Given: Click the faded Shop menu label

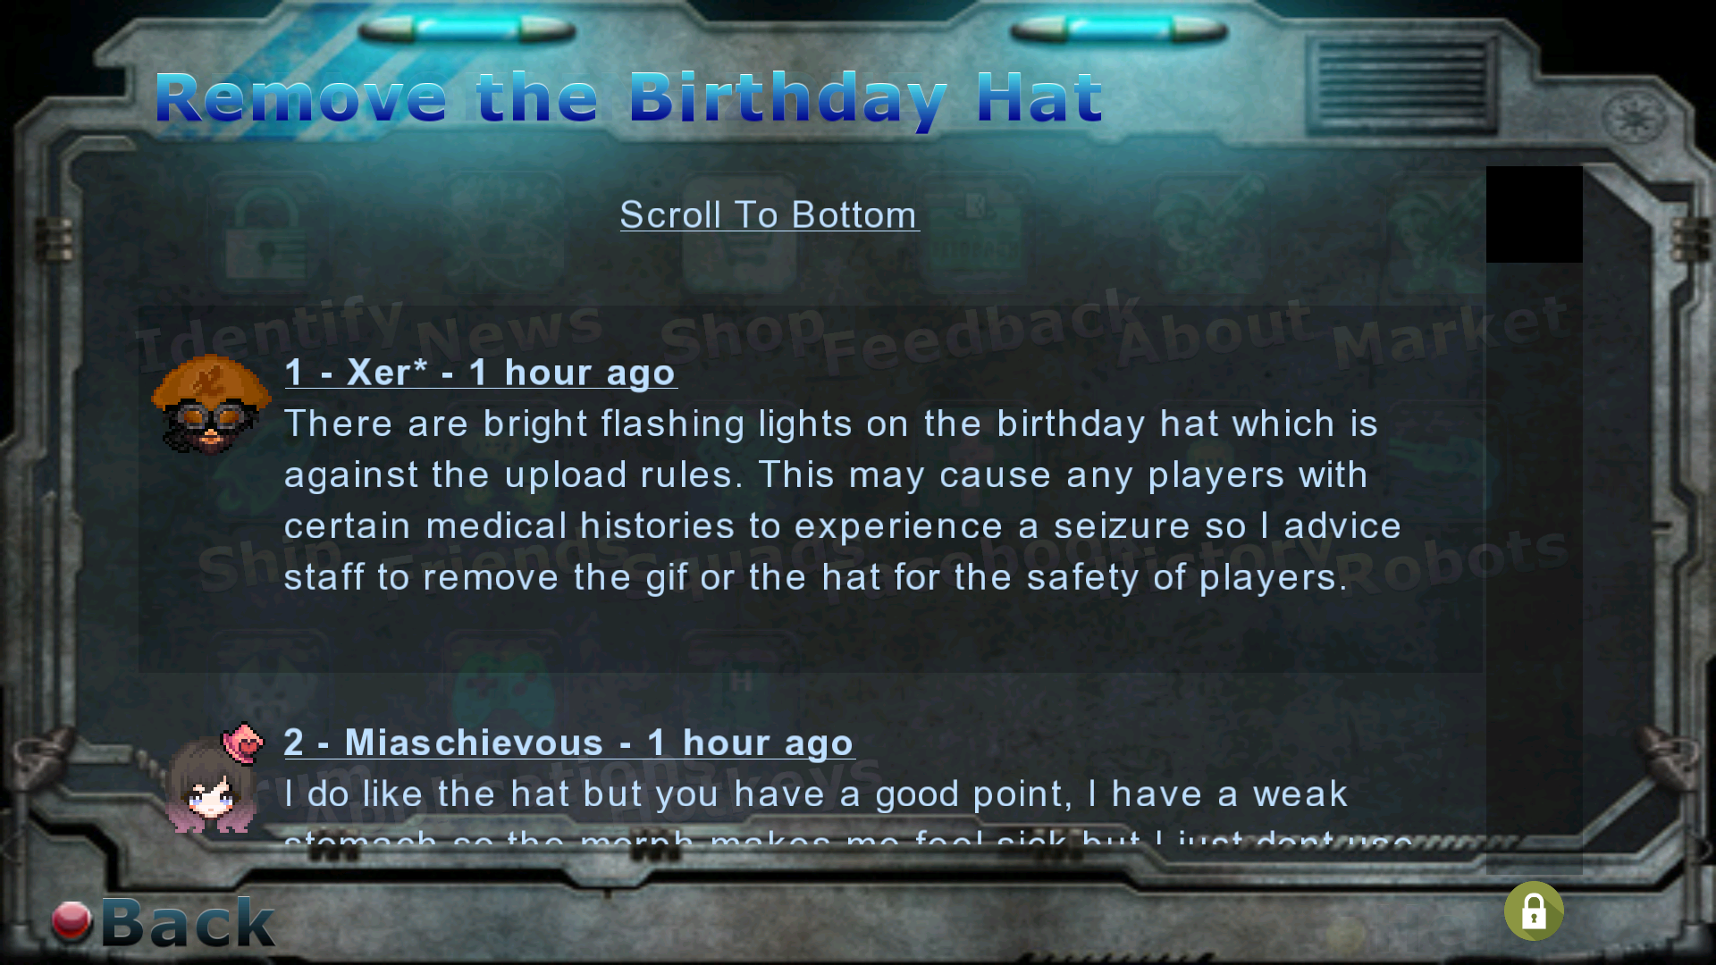Looking at the screenshot, I should (742, 332).
